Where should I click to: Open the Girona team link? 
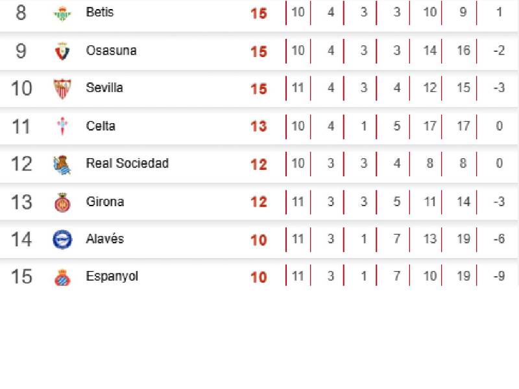pos(104,201)
